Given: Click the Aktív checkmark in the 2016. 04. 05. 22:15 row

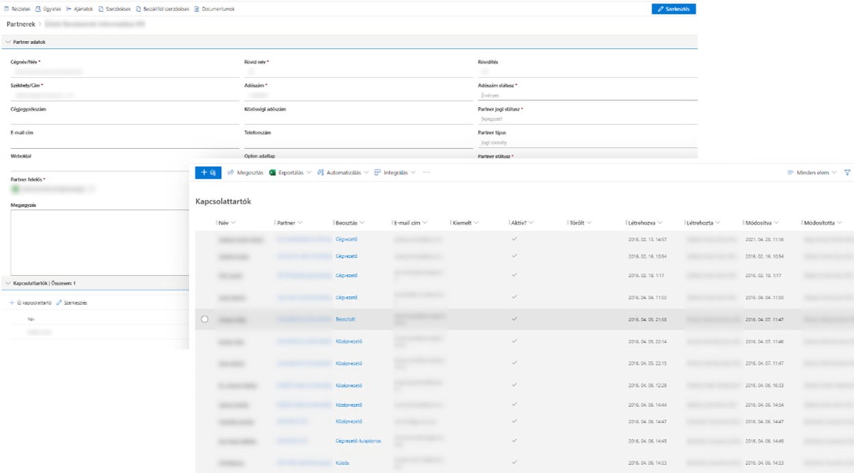Looking at the screenshot, I should (514, 362).
